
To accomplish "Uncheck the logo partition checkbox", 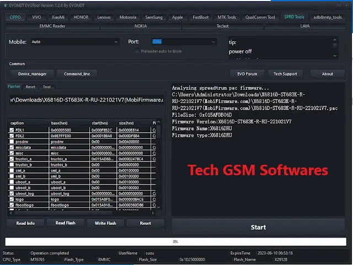I will click(x=12, y=199).
